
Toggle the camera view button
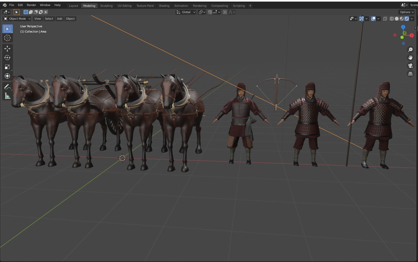(x=410, y=66)
